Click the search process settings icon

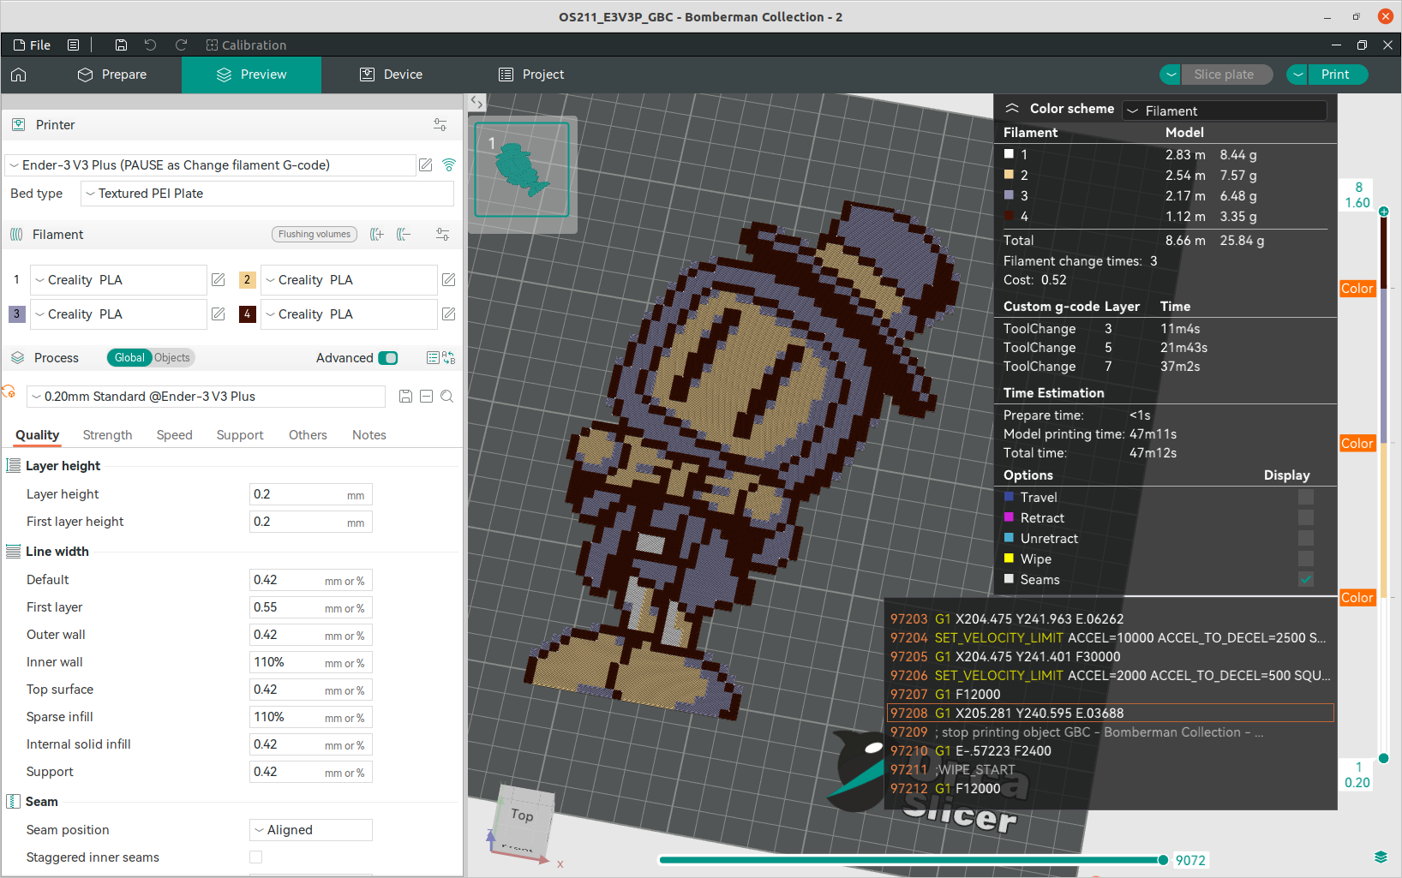tap(446, 396)
